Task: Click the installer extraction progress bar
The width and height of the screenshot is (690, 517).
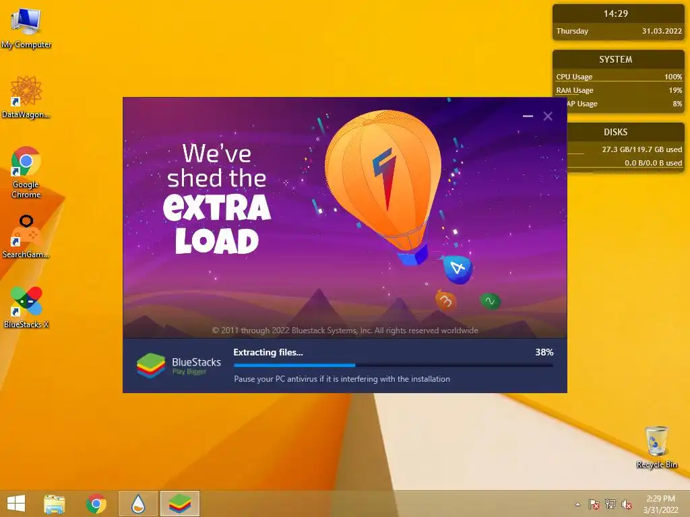Action: point(394,365)
